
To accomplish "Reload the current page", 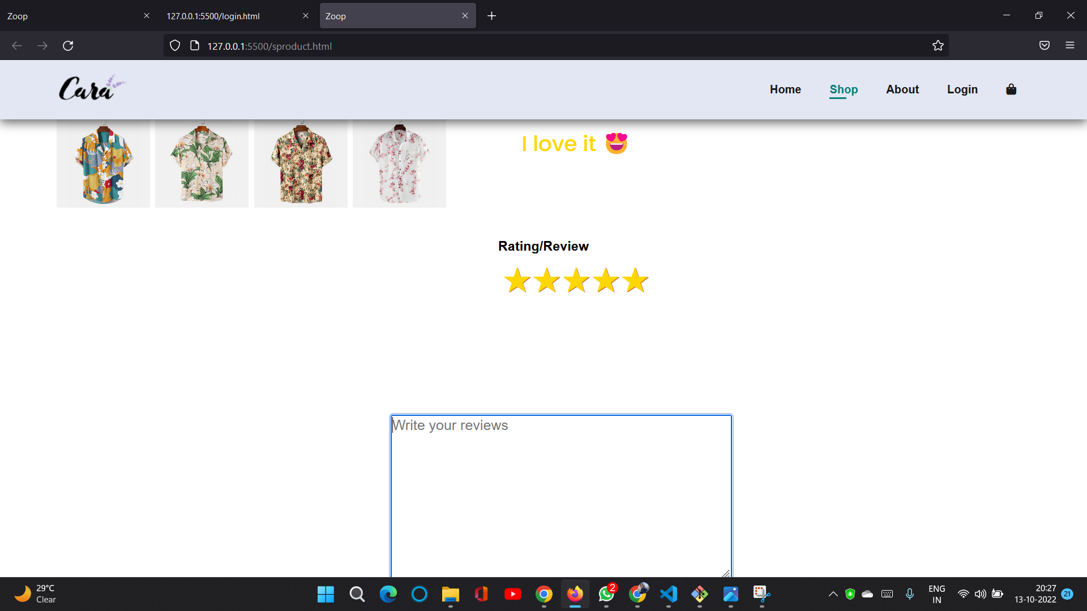I will click(x=68, y=46).
